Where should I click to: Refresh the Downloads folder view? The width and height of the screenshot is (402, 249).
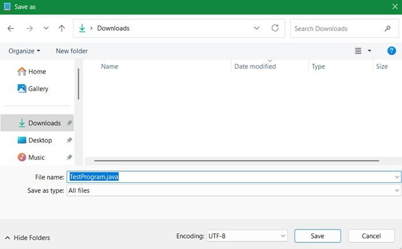click(x=275, y=28)
